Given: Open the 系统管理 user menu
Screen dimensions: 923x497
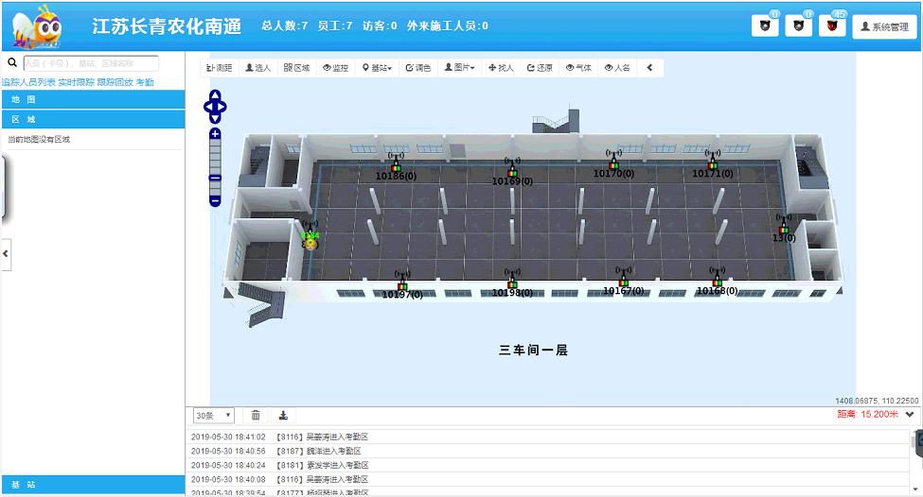Looking at the screenshot, I should tap(884, 26).
